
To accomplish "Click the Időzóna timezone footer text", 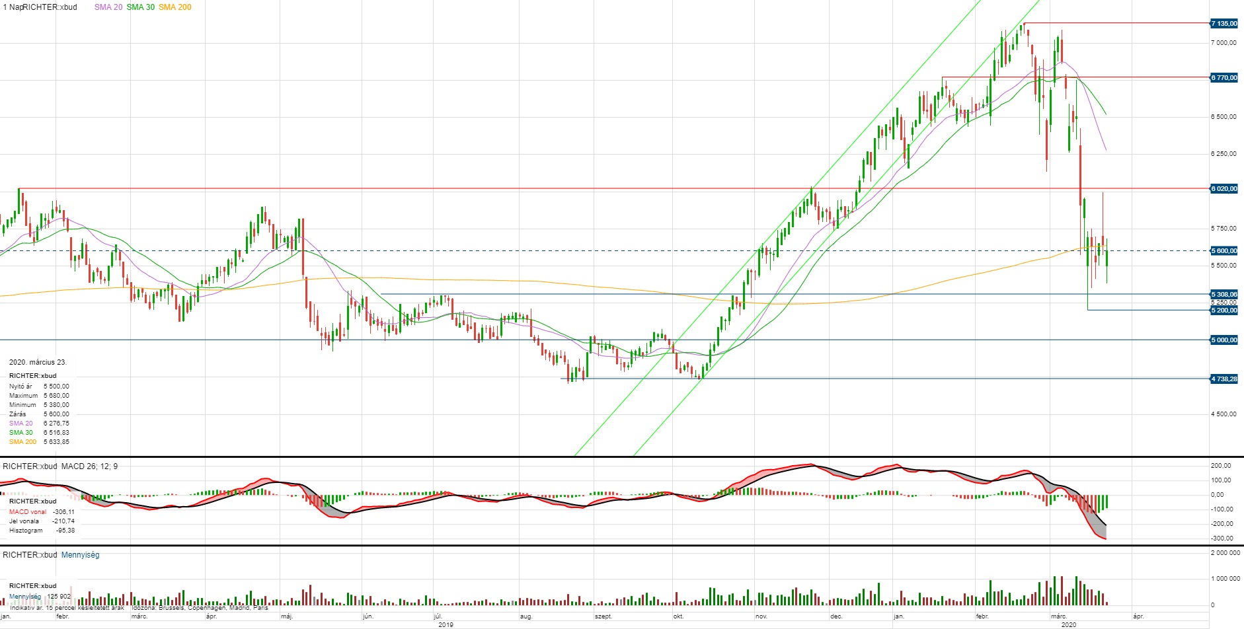I will (x=200, y=608).
